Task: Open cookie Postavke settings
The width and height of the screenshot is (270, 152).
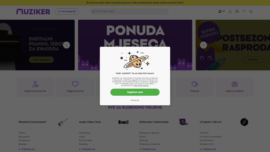Action: point(135,100)
